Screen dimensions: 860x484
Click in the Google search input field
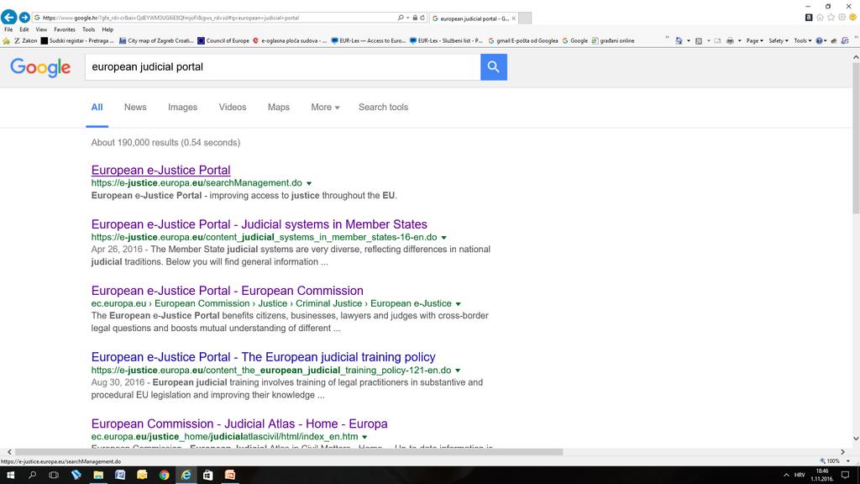282,67
